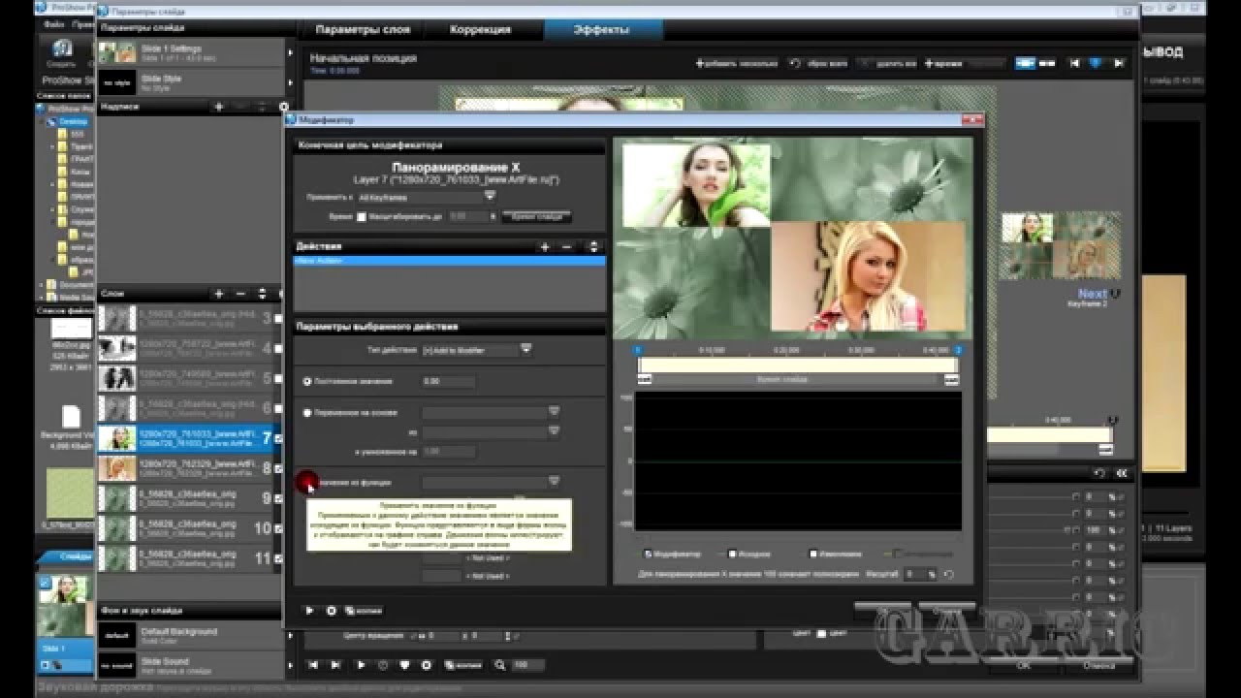Image resolution: width=1241 pixels, height=698 pixels.
Task: Click the action reorder up/down arrows icon
Action: [593, 247]
